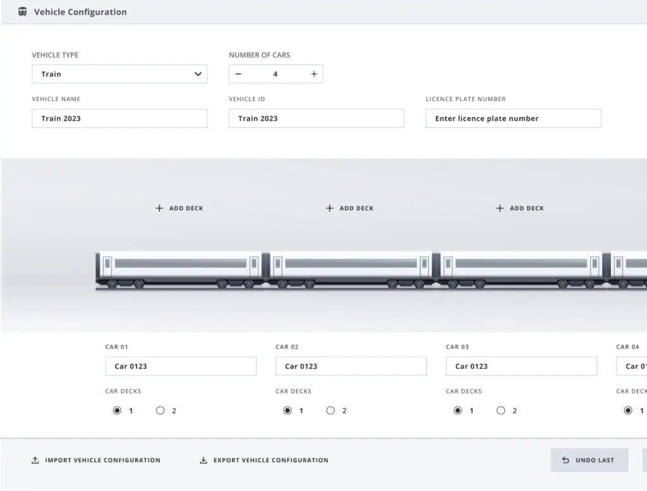Viewport: 647px width, 491px height.
Task: Choose 2 decks for Car 03
Action: click(501, 411)
